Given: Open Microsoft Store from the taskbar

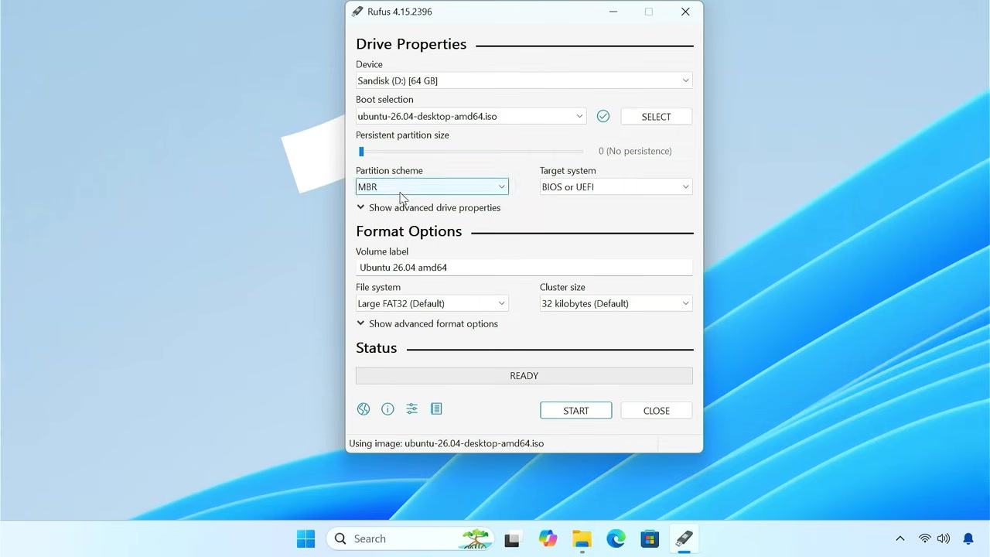Looking at the screenshot, I should (650, 539).
